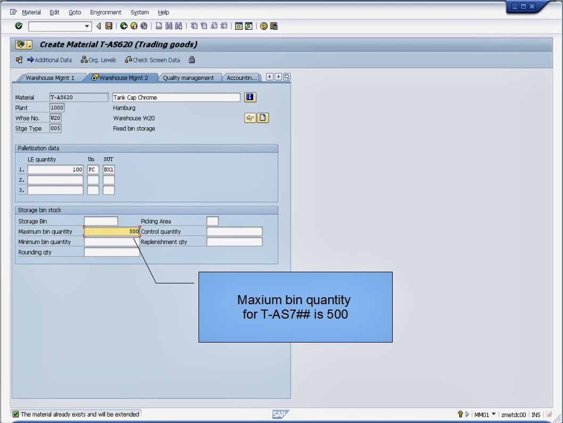Image resolution: width=563 pixels, height=423 pixels.
Task: Click the Find binoculars icon
Action: (x=169, y=26)
